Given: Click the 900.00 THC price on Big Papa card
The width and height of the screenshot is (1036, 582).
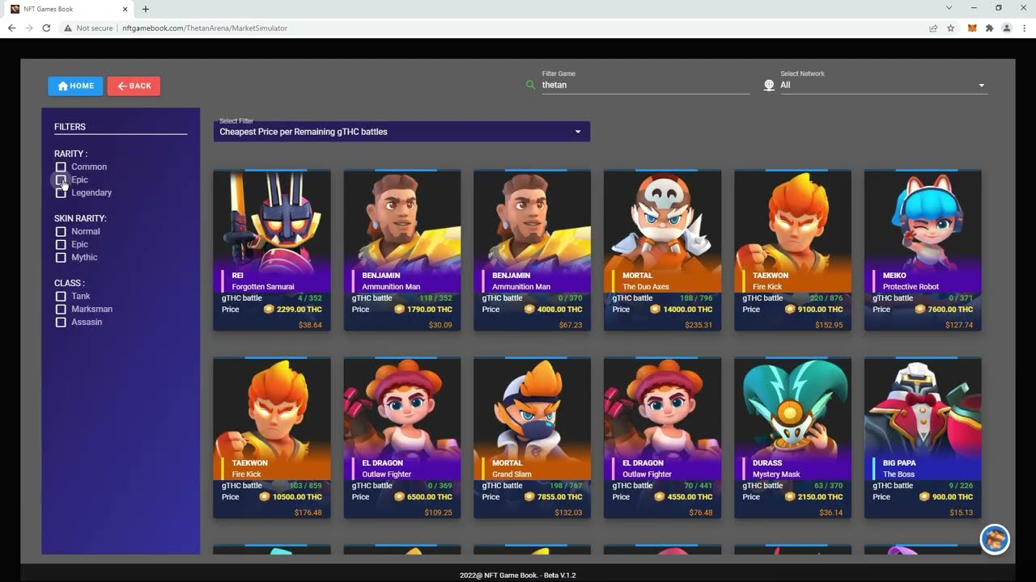Looking at the screenshot, I should [x=953, y=497].
